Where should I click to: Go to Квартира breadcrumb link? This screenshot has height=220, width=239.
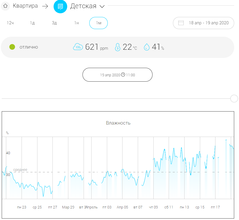pos(25,6)
